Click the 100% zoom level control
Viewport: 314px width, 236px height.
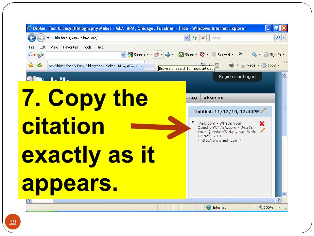(x=266, y=207)
